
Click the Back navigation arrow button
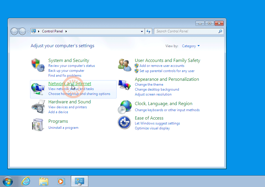click(x=14, y=31)
